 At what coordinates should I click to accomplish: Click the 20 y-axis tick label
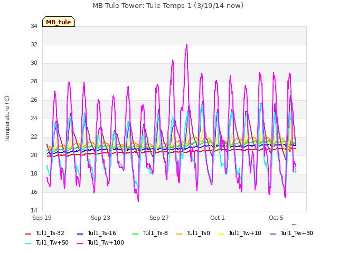pos(34,155)
